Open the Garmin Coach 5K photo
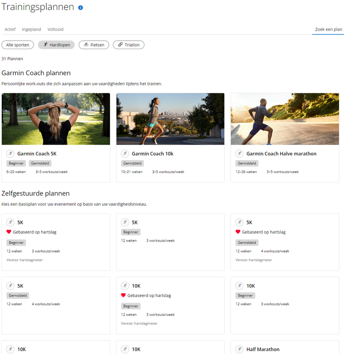Viewport: 344px width, 354px height. 56,119
